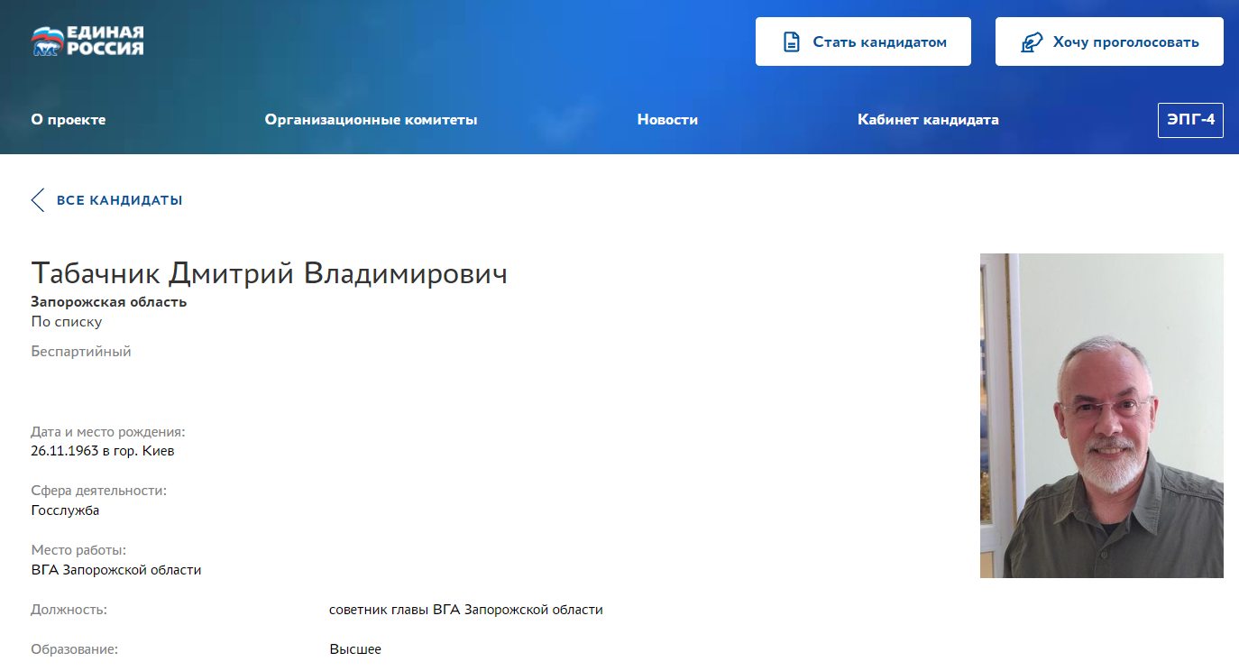Return via the ВСЕ КАНДИДАТЫ link
This screenshot has height=671, width=1239.
(x=119, y=200)
